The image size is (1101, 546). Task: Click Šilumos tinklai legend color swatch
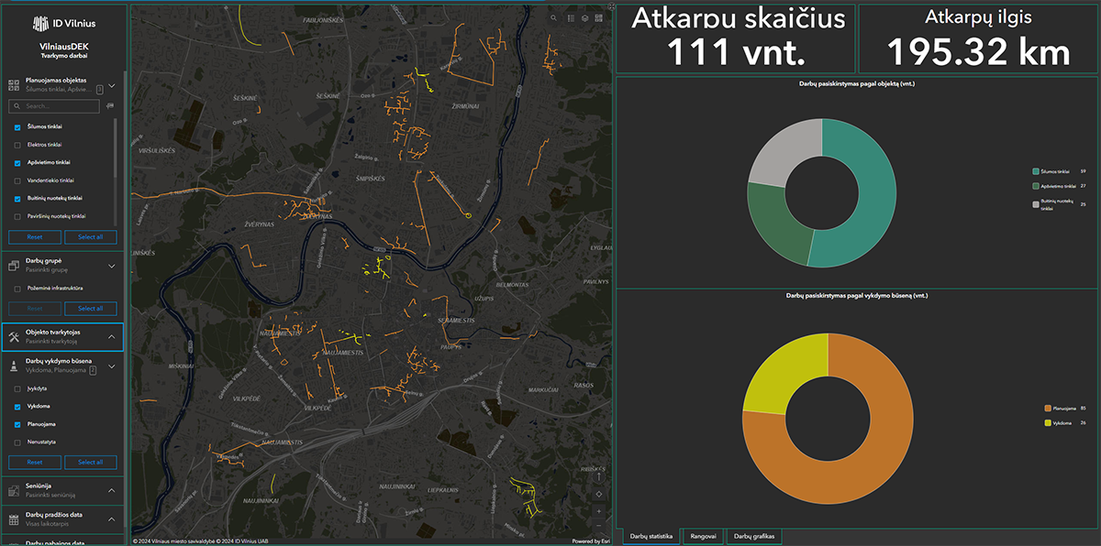pyautogui.click(x=1037, y=171)
